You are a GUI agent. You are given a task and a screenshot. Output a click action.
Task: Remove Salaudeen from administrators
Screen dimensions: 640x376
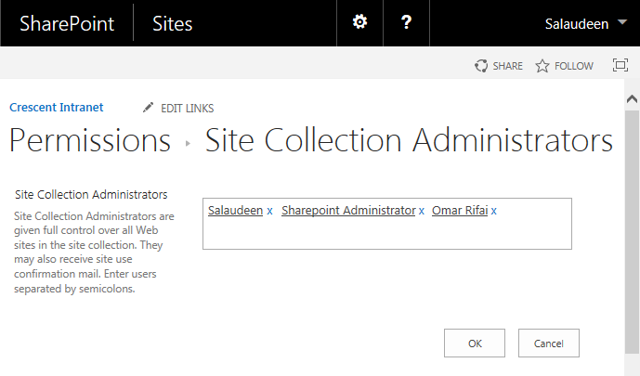pyautogui.click(x=269, y=212)
